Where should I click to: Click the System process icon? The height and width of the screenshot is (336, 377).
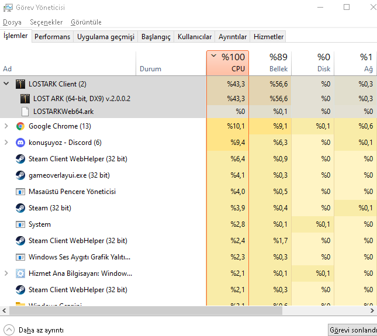(20, 224)
